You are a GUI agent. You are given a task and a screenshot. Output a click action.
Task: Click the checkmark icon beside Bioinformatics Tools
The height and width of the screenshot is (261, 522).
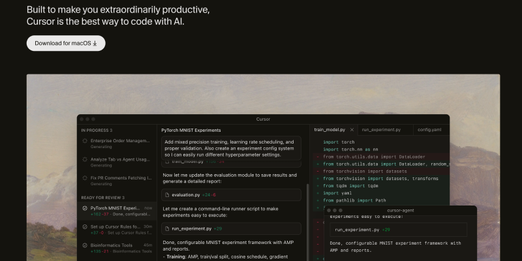pos(85,245)
